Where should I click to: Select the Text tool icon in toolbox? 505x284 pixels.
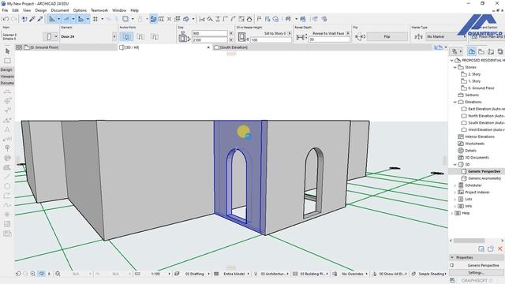7,129
